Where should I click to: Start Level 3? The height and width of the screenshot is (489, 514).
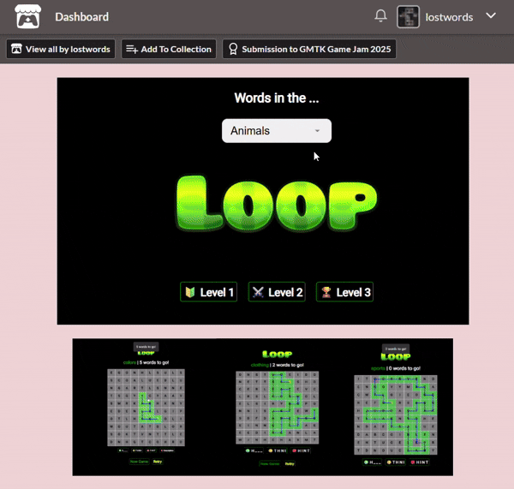pos(344,292)
